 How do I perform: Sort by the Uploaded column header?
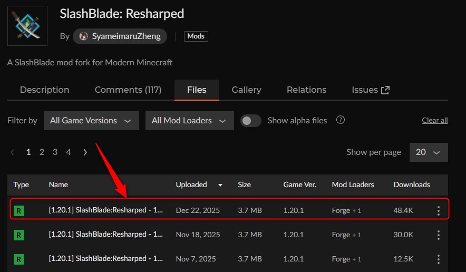coord(191,184)
